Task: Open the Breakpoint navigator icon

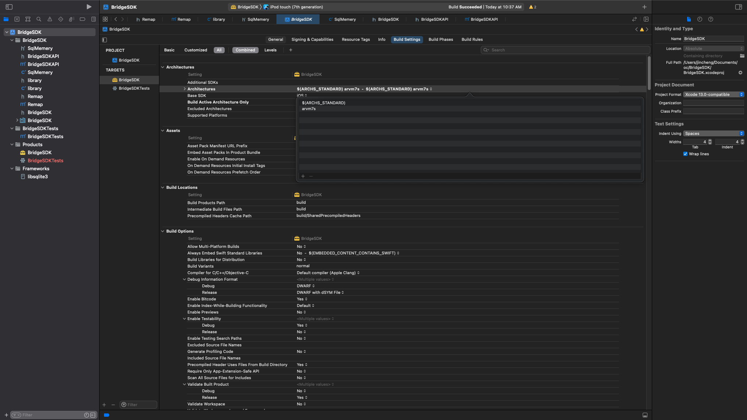Action: tap(82, 19)
